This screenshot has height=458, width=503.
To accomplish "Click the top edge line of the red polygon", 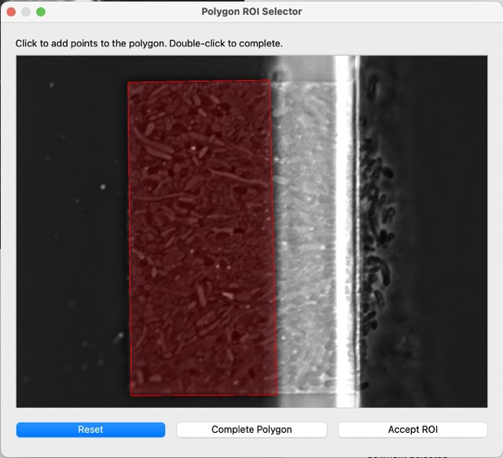I will coord(199,81).
